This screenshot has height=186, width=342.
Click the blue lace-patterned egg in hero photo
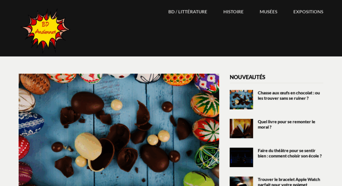point(30,124)
